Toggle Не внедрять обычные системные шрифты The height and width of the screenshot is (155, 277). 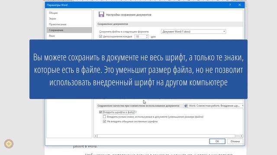[104, 121]
